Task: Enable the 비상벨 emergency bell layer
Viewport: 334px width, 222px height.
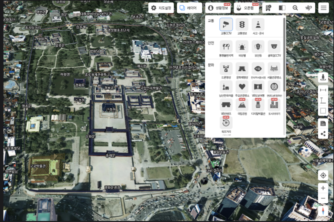Action: click(242, 47)
